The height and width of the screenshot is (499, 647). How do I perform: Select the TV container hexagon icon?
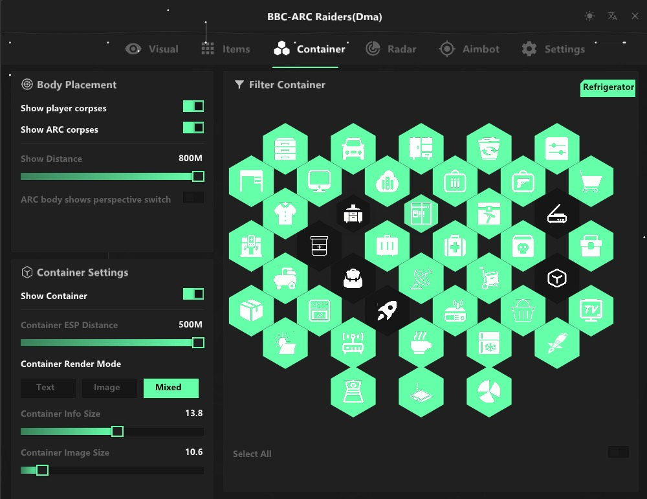point(591,311)
